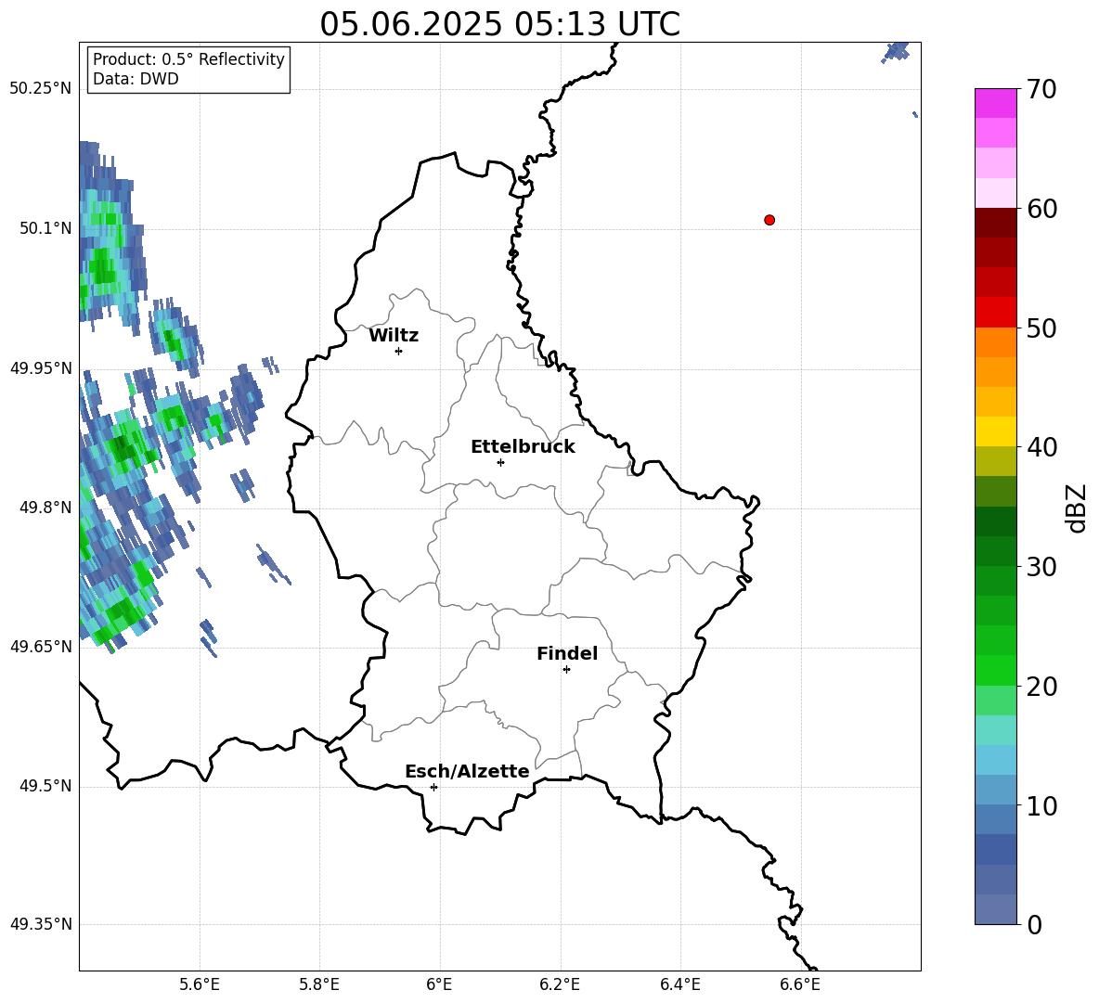Click the 6°E longitude label
The width and height of the screenshot is (1099, 1003).
tap(439, 984)
